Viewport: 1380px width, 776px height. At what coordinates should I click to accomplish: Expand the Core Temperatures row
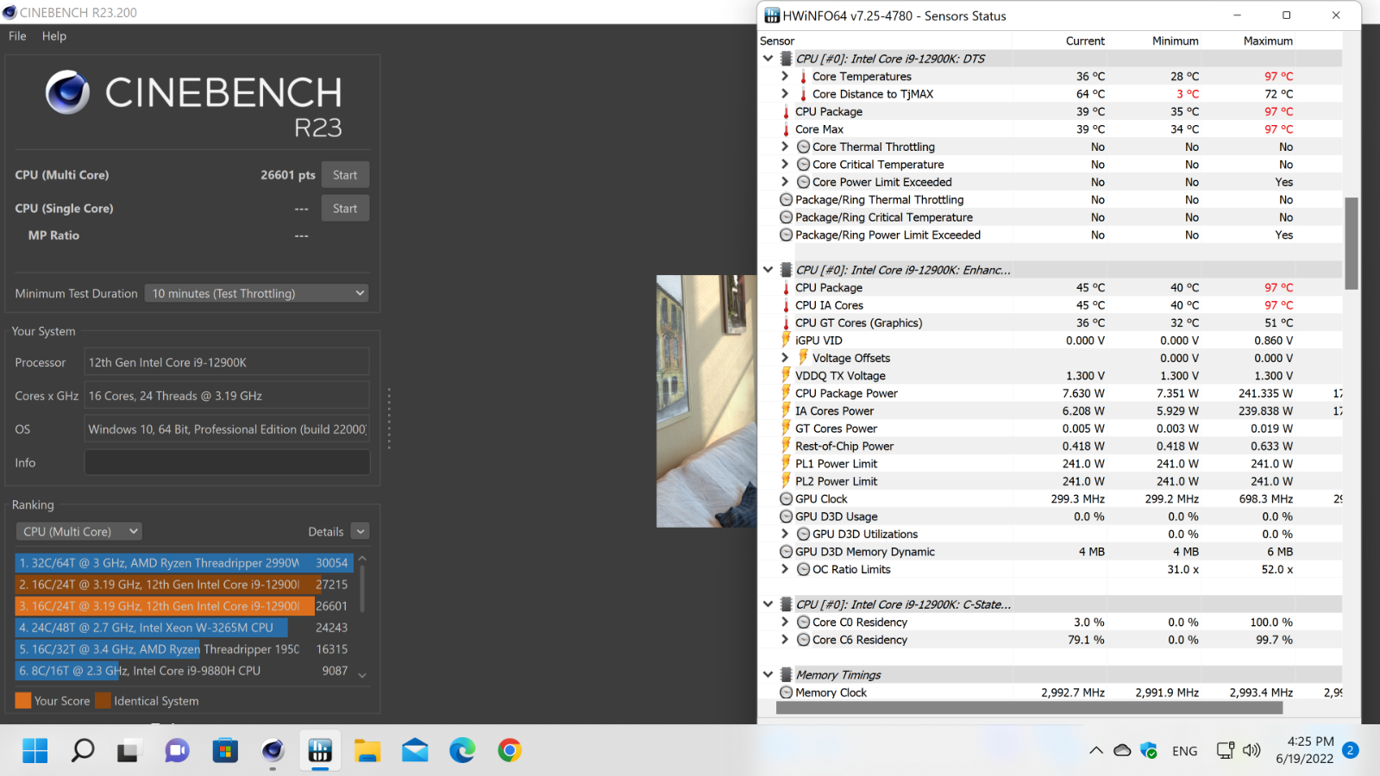click(785, 77)
